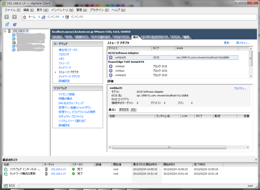This screenshot has width=260, height=190.
Task: Collapse the 192.168.0.14 tree node
Action: click(x=5, y=31)
